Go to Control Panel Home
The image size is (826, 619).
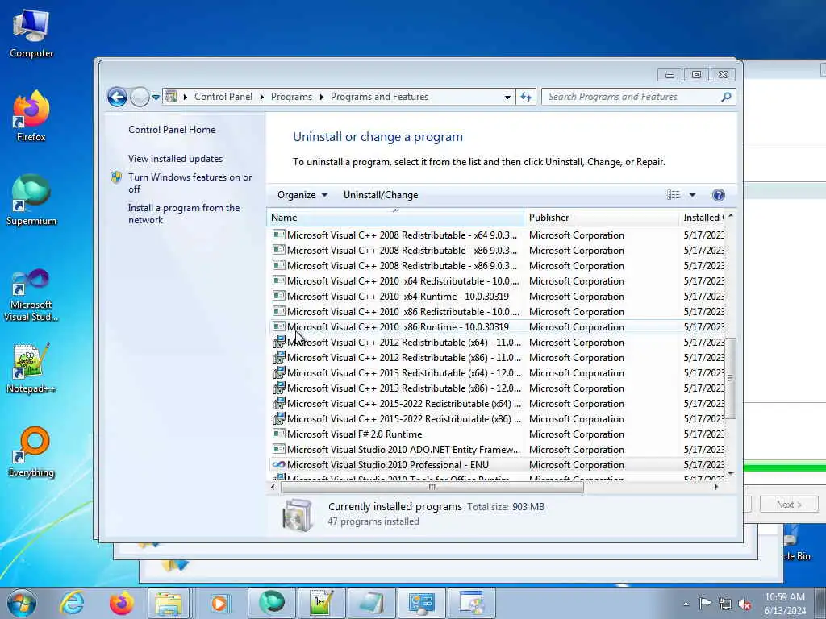[x=172, y=130]
